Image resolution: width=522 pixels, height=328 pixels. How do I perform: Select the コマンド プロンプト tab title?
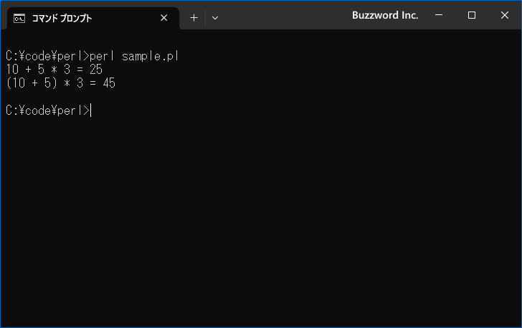pos(62,19)
